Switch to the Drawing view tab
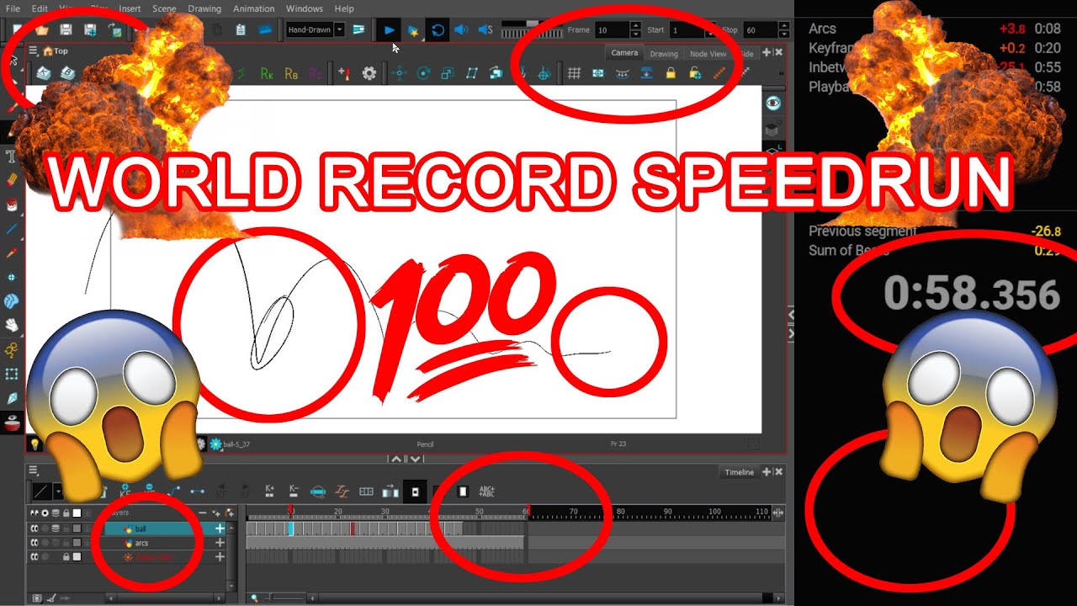 [x=664, y=54]
